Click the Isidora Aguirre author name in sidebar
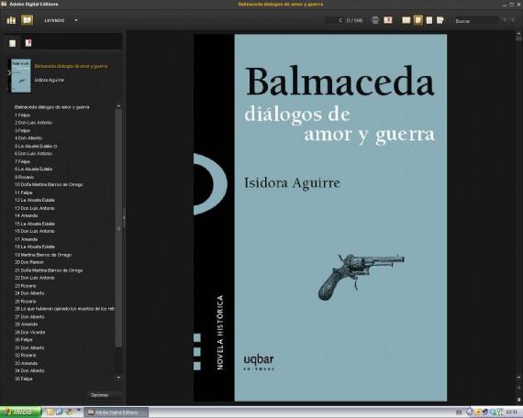 49,80
